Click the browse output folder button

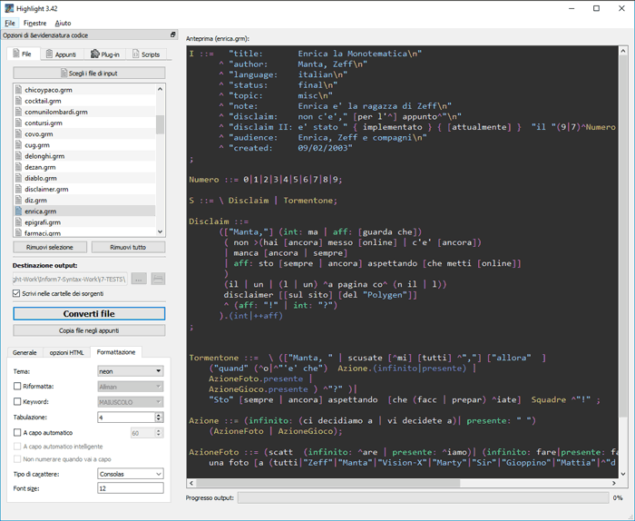[x=139, y=279]
